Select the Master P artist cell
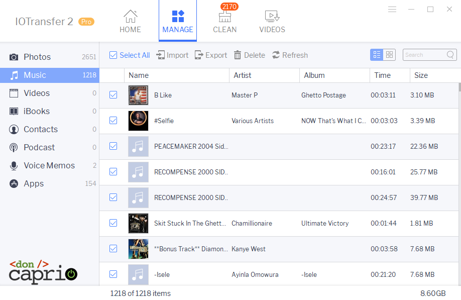 pos(245,95)
